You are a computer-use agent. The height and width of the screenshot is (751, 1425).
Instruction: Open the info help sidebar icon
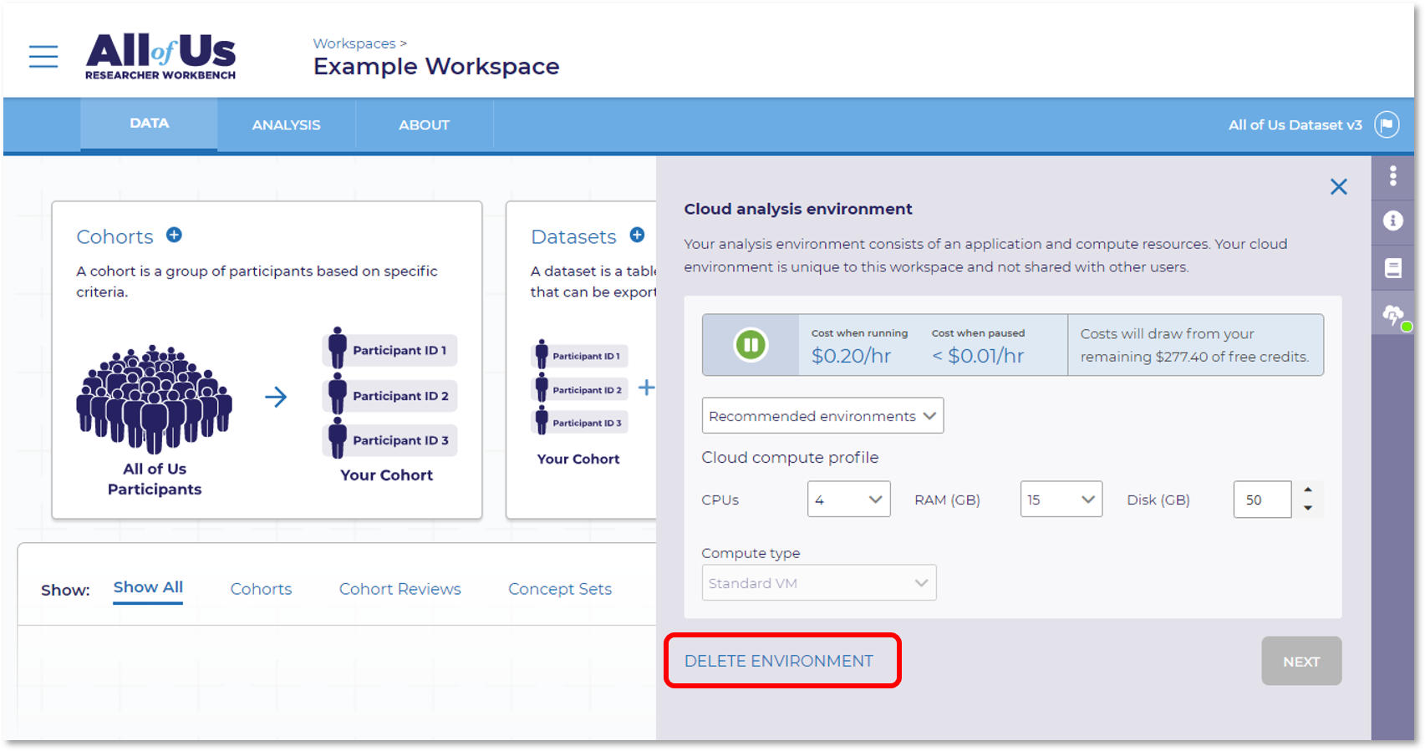click(1392, 221)
